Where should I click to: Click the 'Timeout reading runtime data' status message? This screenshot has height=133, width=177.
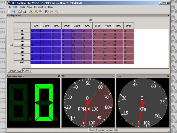pos(104,130)
